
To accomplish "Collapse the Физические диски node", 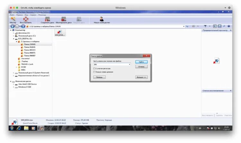I will [11, 81].
